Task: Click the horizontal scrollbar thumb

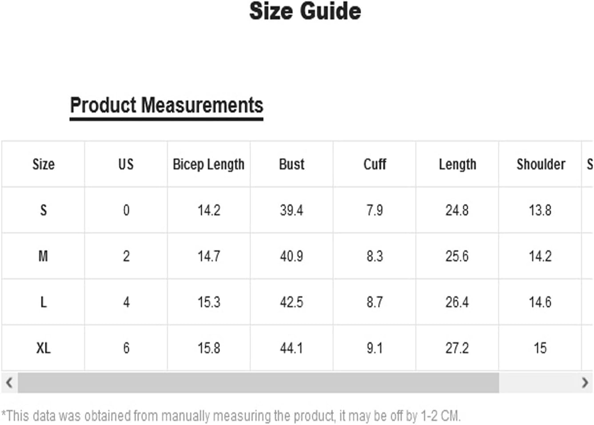Action: pyautogui.click(x=258, y=382)
